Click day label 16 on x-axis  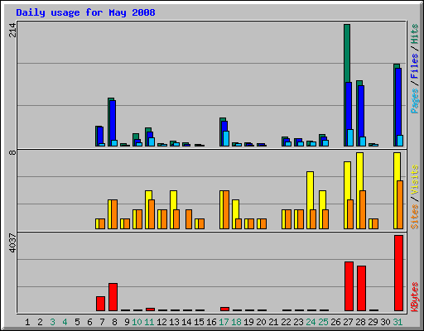tap(211, 322)
